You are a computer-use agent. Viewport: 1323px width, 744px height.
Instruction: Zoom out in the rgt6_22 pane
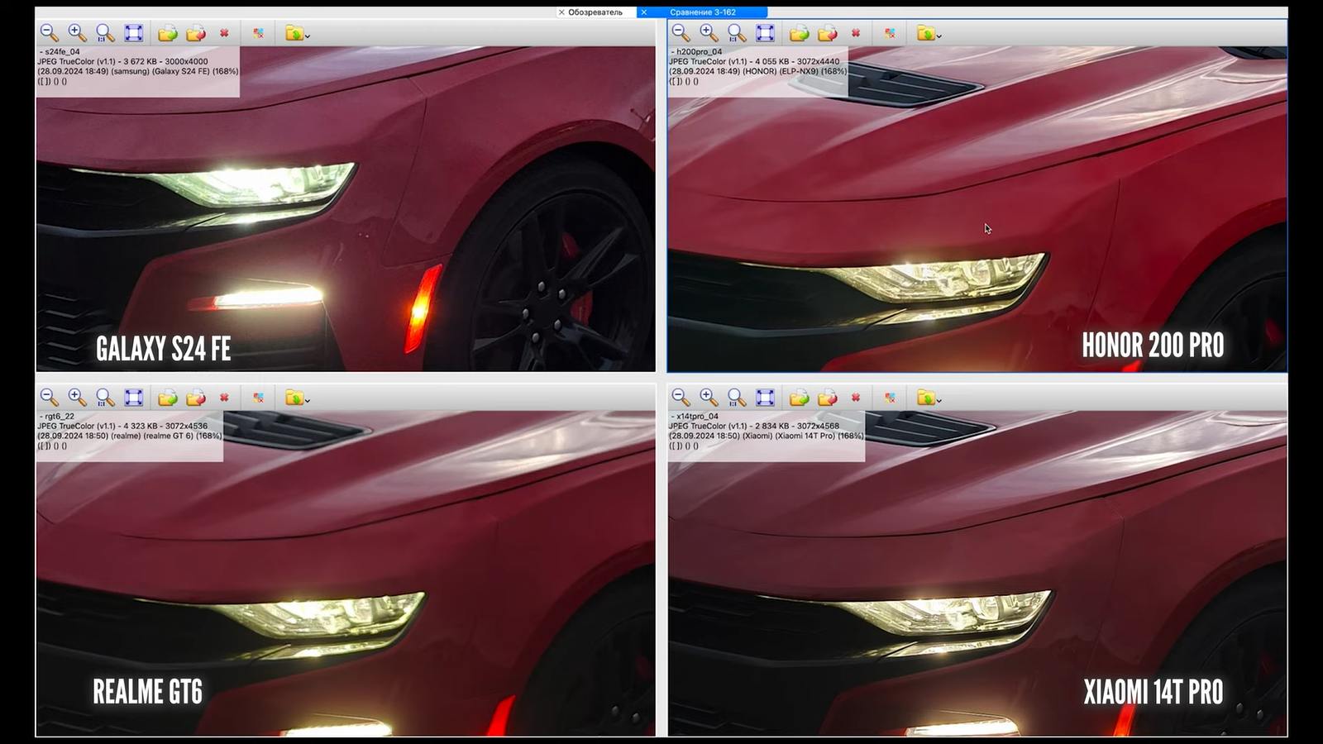[x=50, y=398]
